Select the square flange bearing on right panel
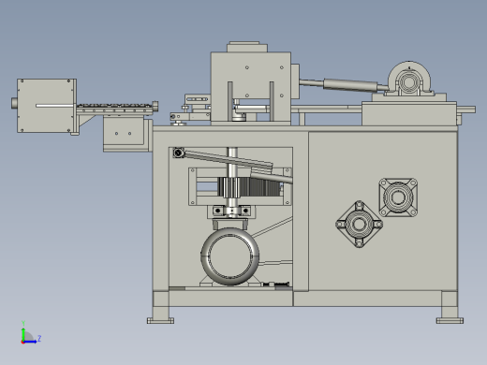 pos(398,197)
